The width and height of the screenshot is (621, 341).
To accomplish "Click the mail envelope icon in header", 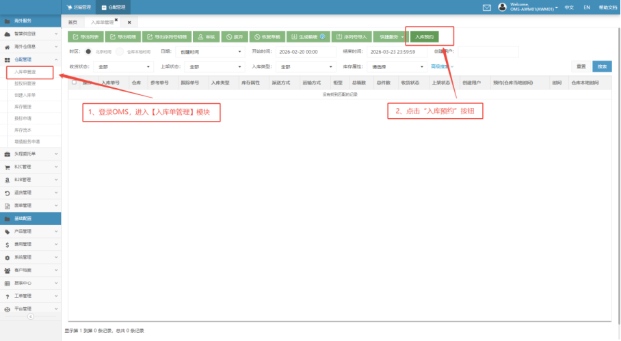I will coord(487,8).
